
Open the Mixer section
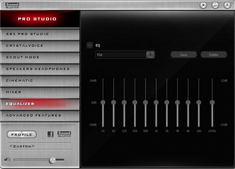(40, 92)
